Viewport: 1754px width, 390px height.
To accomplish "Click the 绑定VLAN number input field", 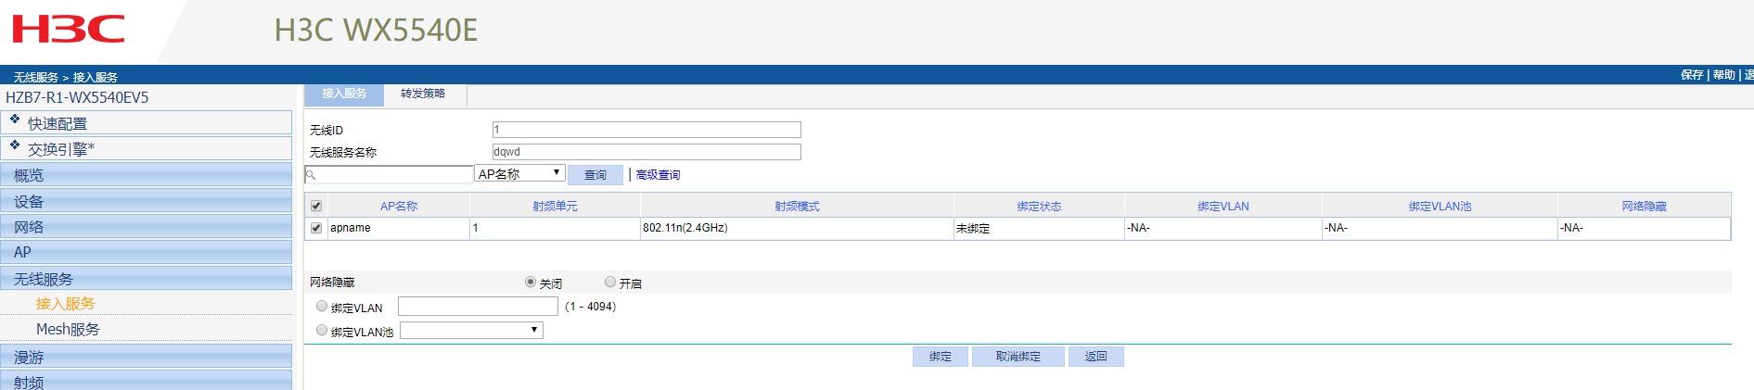I will 478,306.
